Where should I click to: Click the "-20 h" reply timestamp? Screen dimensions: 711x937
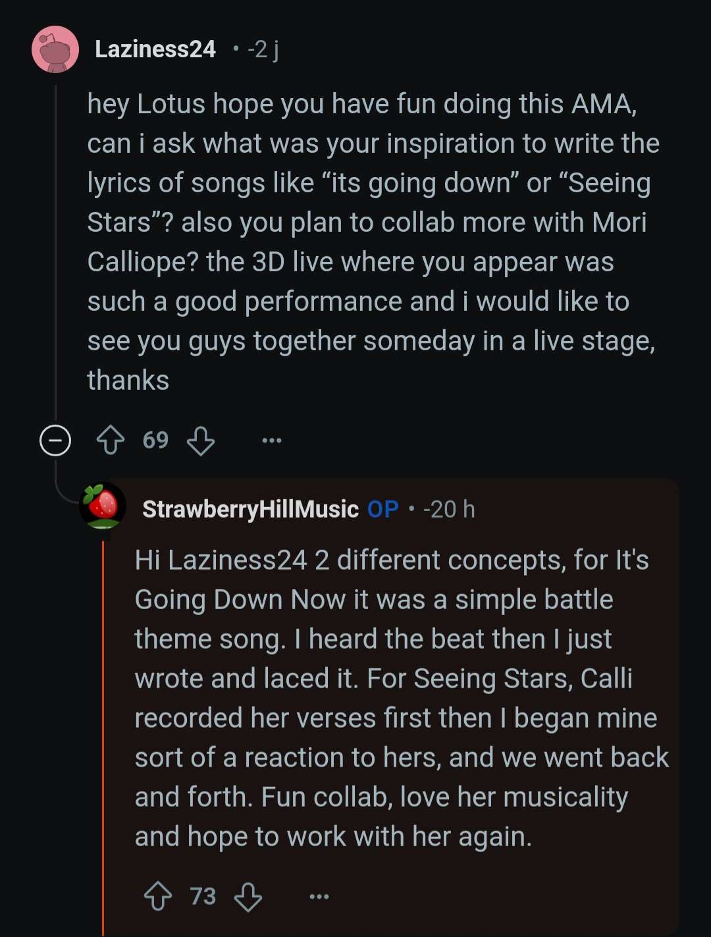[449, 509]
